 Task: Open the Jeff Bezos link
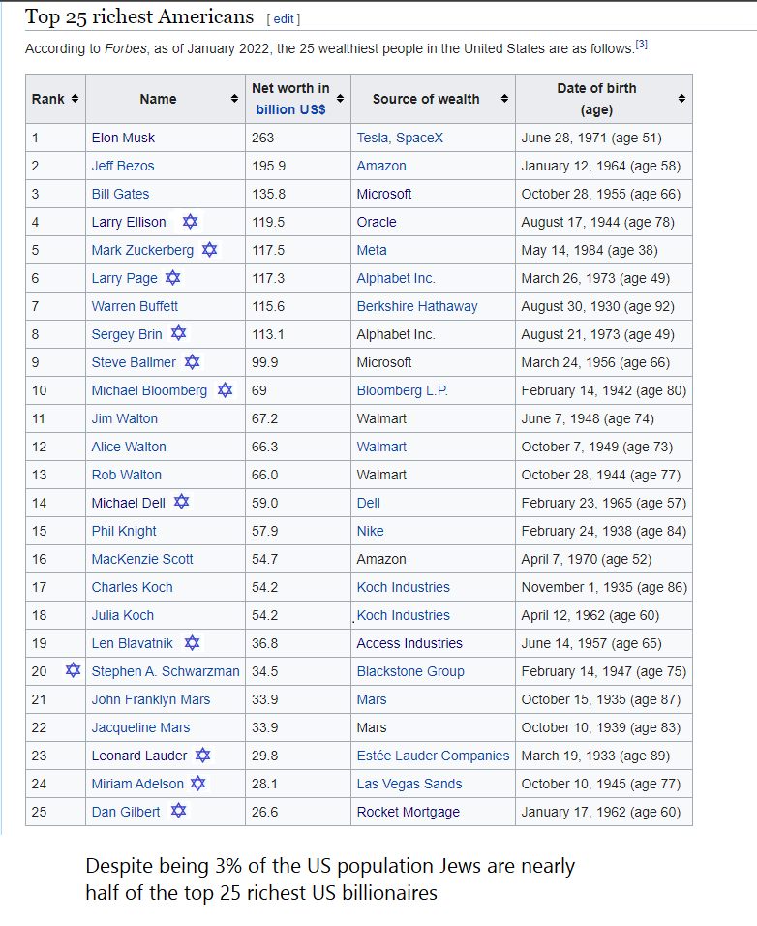pos(123,166)
